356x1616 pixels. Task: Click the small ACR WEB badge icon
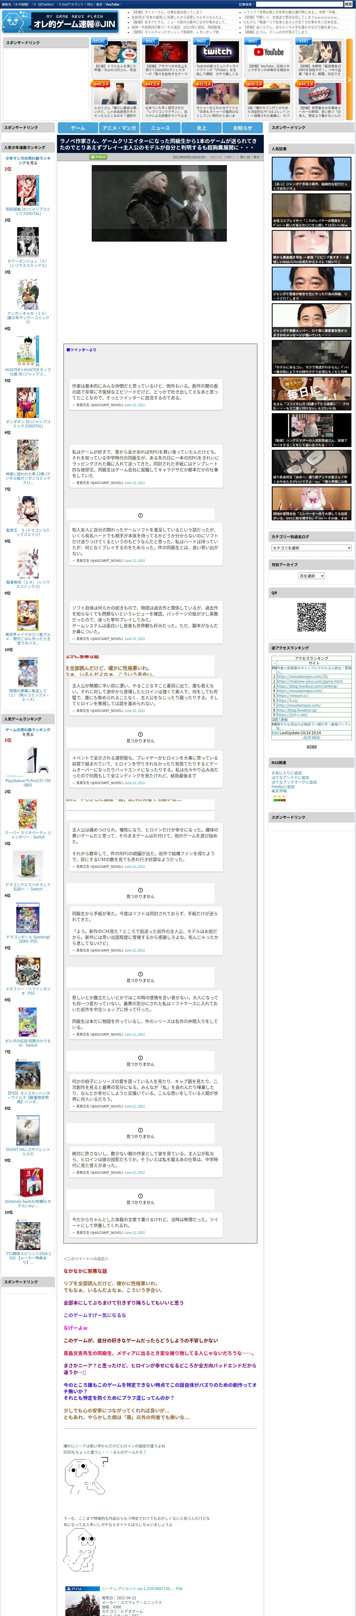312,747
